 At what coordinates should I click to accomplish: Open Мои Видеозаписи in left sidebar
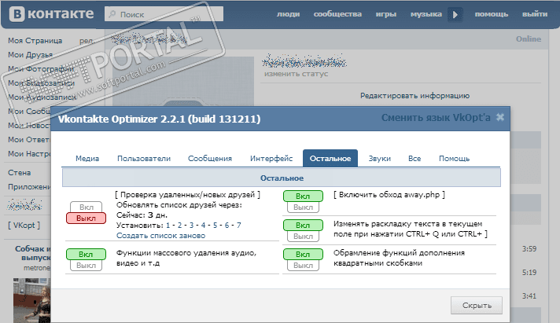(x=42, y=83)
